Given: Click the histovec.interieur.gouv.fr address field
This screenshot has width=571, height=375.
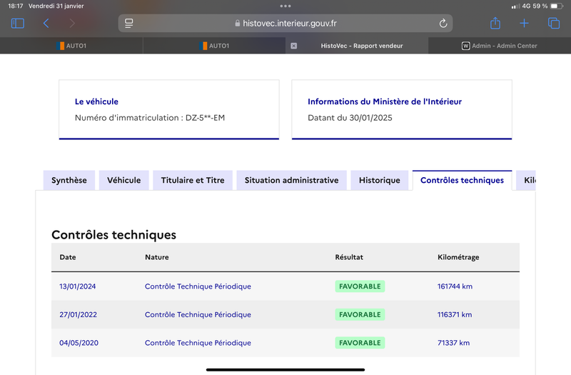Looking at the screenshot, I should click(x=285, y=24).
